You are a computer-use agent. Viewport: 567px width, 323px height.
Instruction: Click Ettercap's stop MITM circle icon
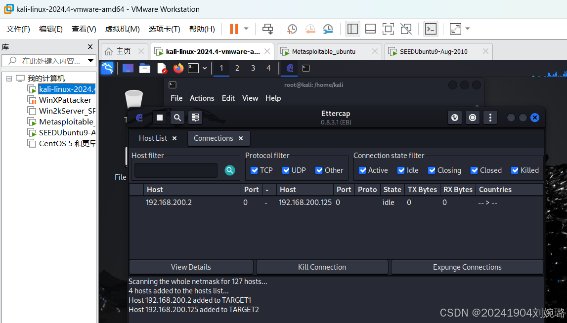(x=473, y=118)
